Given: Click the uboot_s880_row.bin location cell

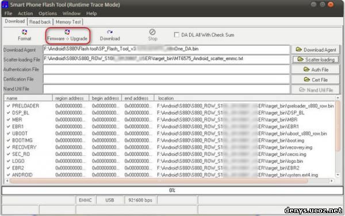Looking at the screenshot, I should (x=241, y=133).
